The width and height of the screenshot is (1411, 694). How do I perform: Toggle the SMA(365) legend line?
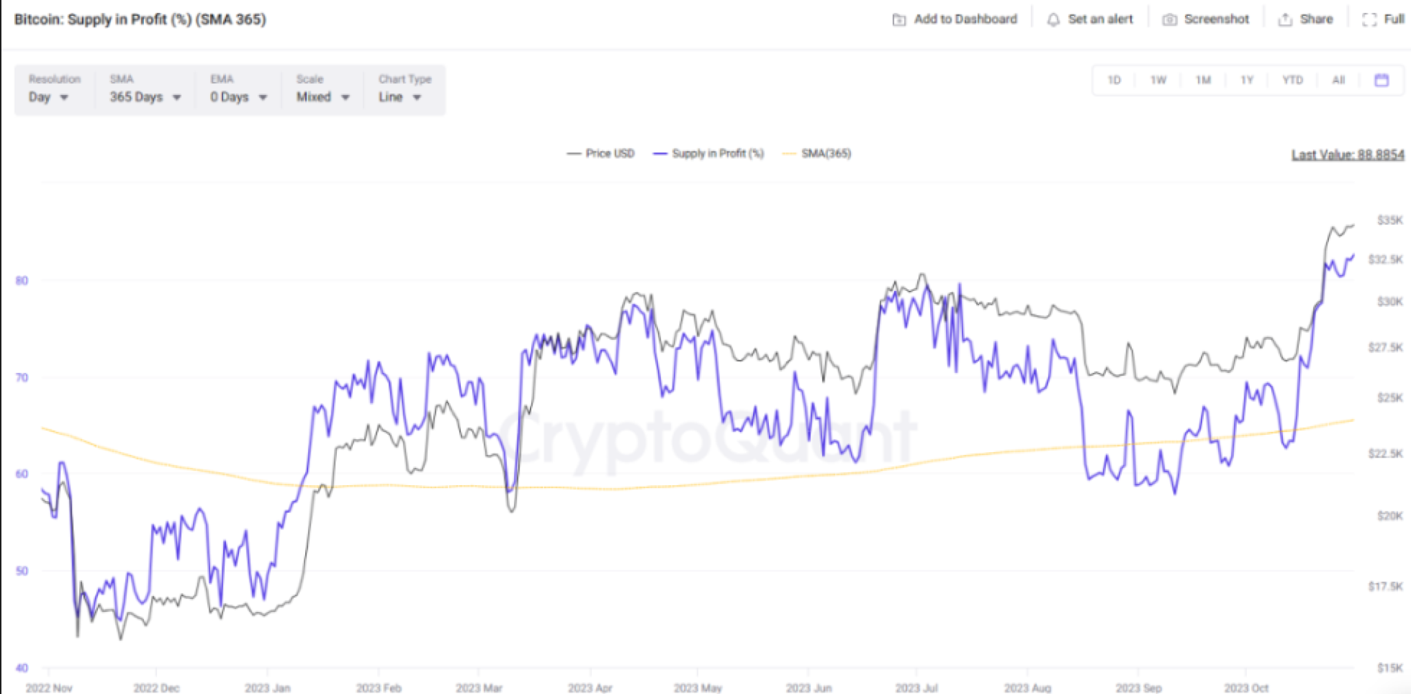pyautogui.click(x=825, y=153)
